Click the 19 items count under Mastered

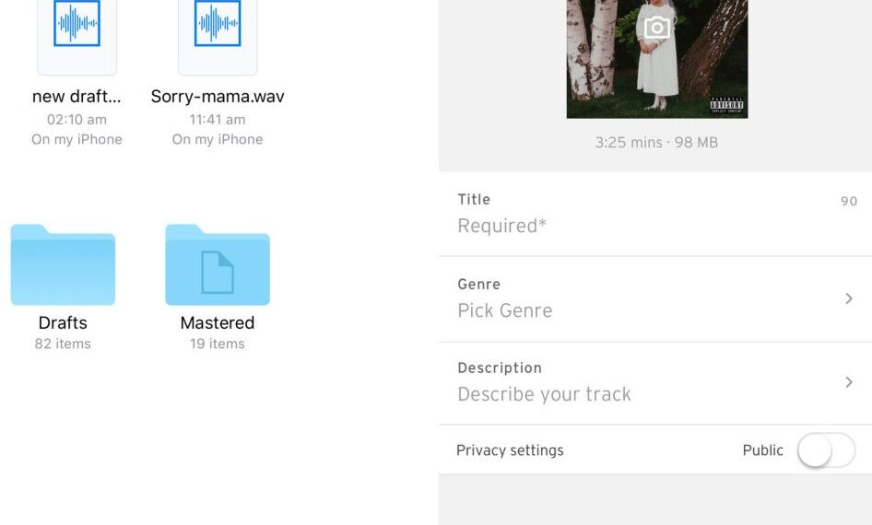click(218, 344)
